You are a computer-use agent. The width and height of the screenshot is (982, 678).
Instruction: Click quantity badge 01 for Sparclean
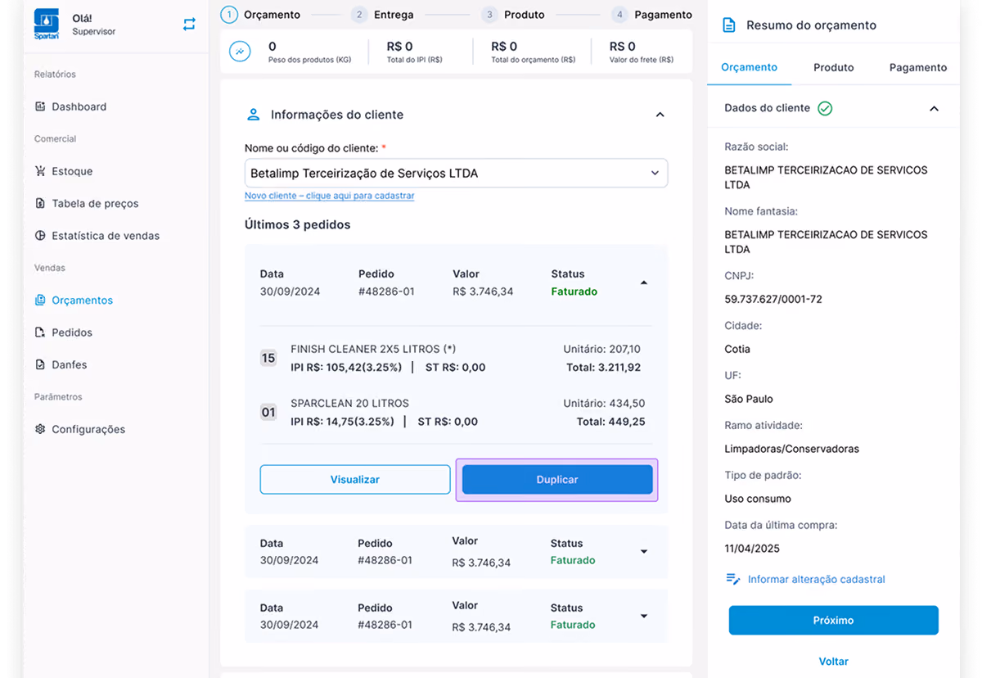coord(268,412)
